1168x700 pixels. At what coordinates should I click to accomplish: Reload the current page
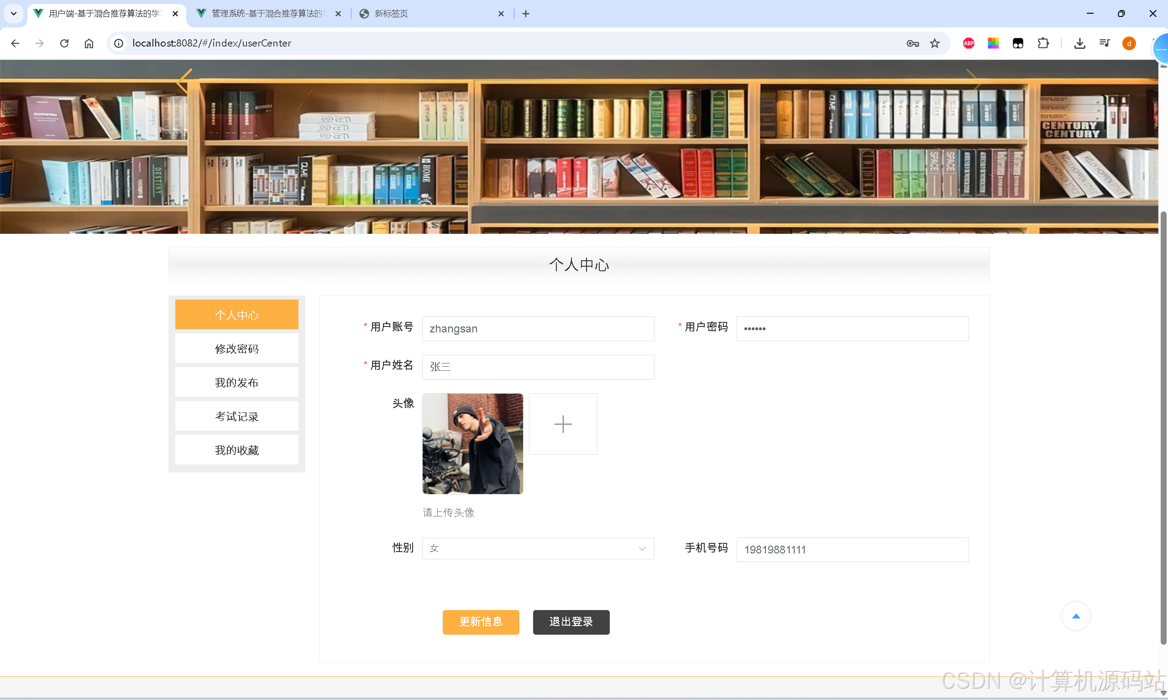tap(64, 43)
